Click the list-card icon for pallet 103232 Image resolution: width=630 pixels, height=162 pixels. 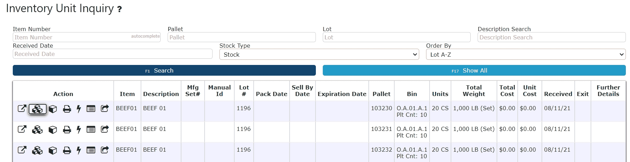[x=91, y=150]
